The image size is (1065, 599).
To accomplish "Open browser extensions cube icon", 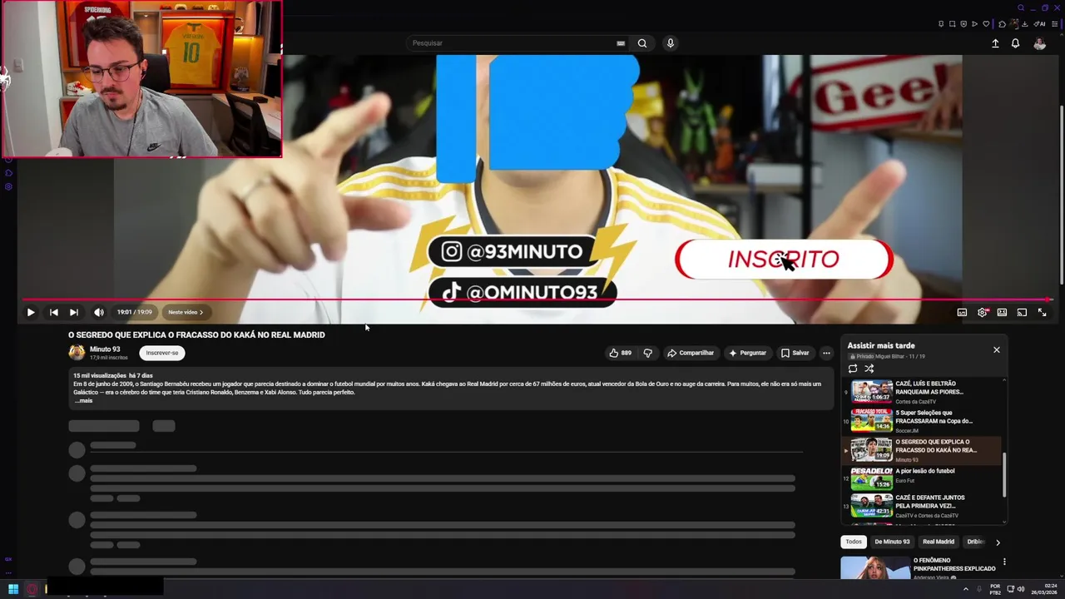I will (1002, 24).
